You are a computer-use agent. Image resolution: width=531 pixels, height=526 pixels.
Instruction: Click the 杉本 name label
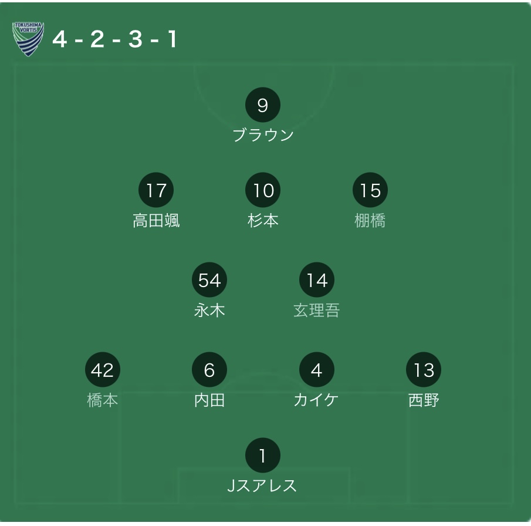coord(263,220)
